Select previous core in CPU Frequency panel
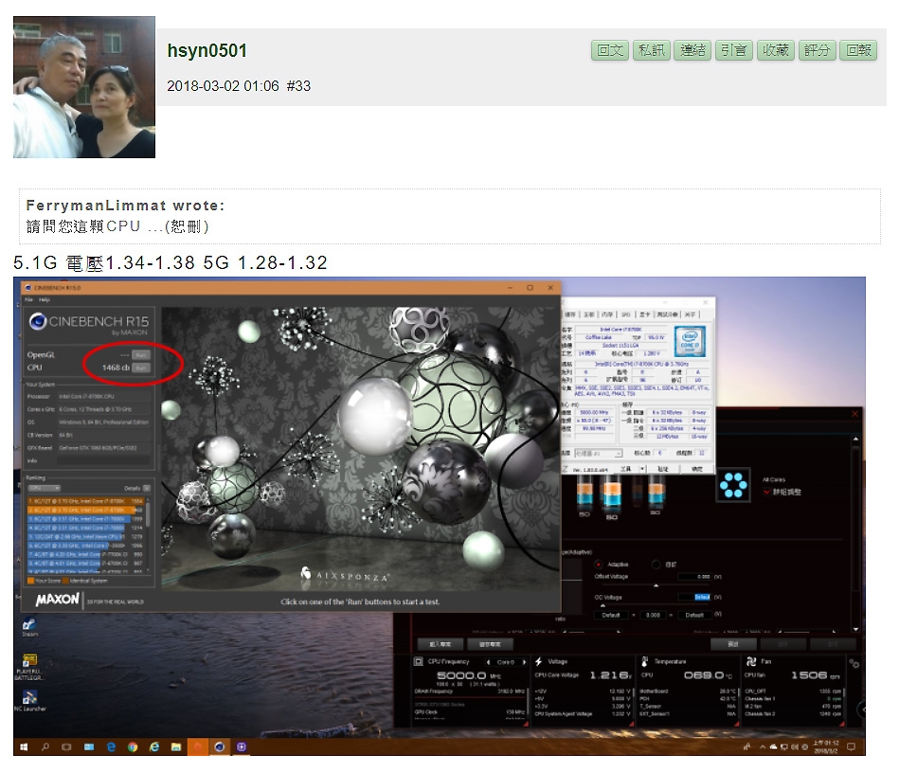 (488, 662)
